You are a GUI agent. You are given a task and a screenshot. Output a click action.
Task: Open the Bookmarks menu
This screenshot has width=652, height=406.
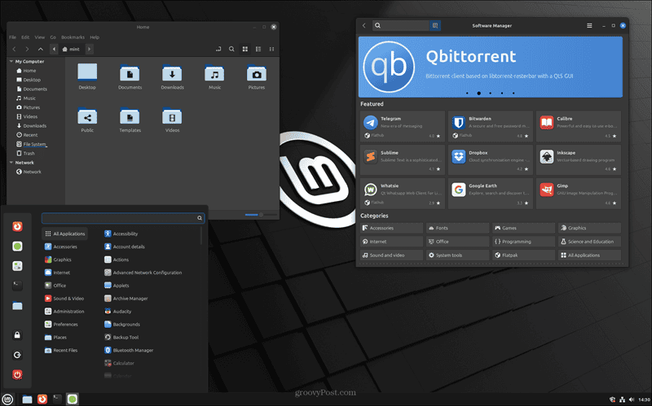coord(73,37)
